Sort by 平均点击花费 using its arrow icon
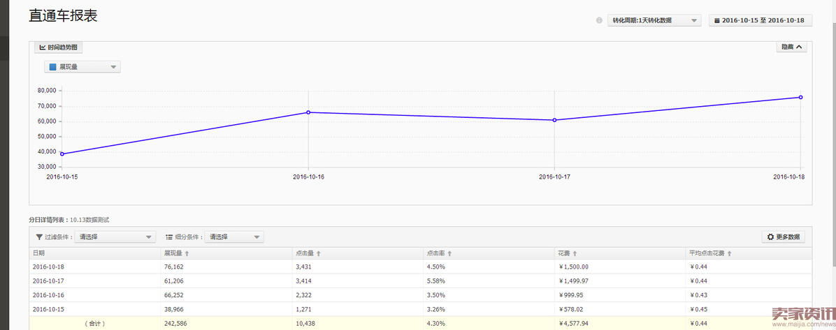This screenshot has width=836, height=330. (x=729, y=253)
